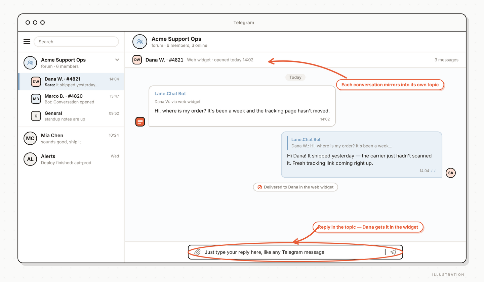Click the 3 messages counter
Screen dimensions: 484x282
point(446,60)
